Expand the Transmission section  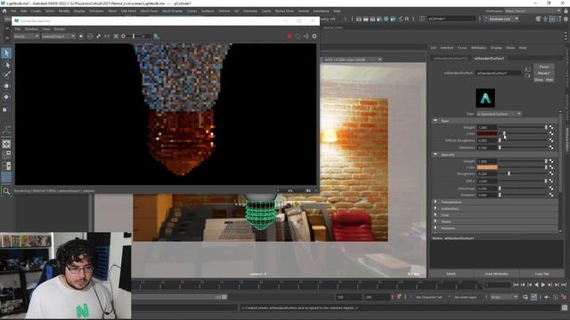pos(436,202)
